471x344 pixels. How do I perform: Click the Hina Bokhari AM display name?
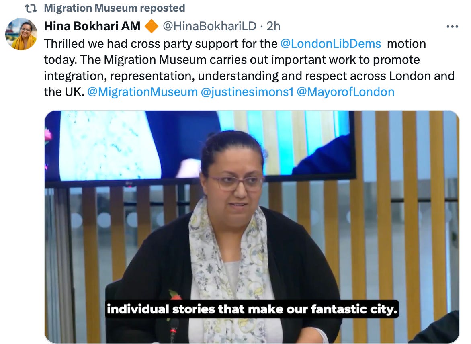[x=92, y=26]
